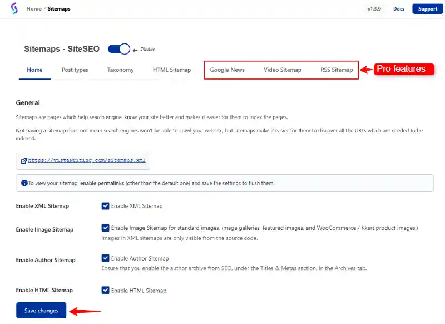This screenshot has height=324, width=445.
Task: Click the Sitemaps - SiteSEO heading
Action: coord(62,49)
